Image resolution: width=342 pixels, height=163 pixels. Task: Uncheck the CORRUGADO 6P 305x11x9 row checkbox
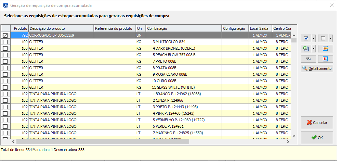(x=5, y=35)
